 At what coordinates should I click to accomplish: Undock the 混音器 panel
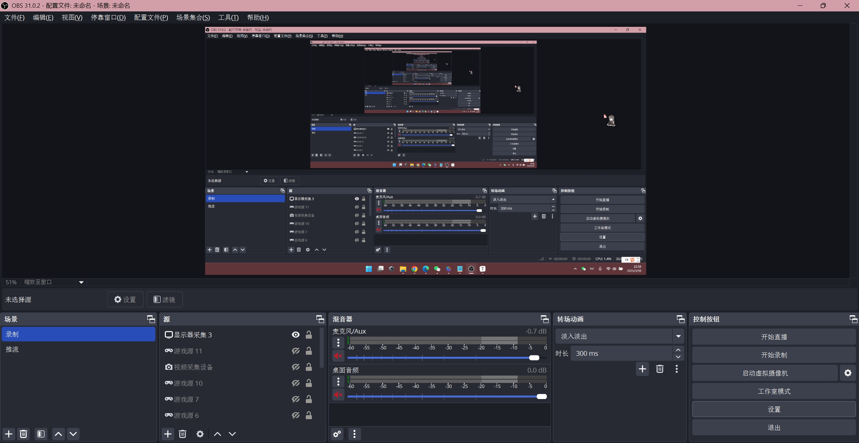(544, 319)
